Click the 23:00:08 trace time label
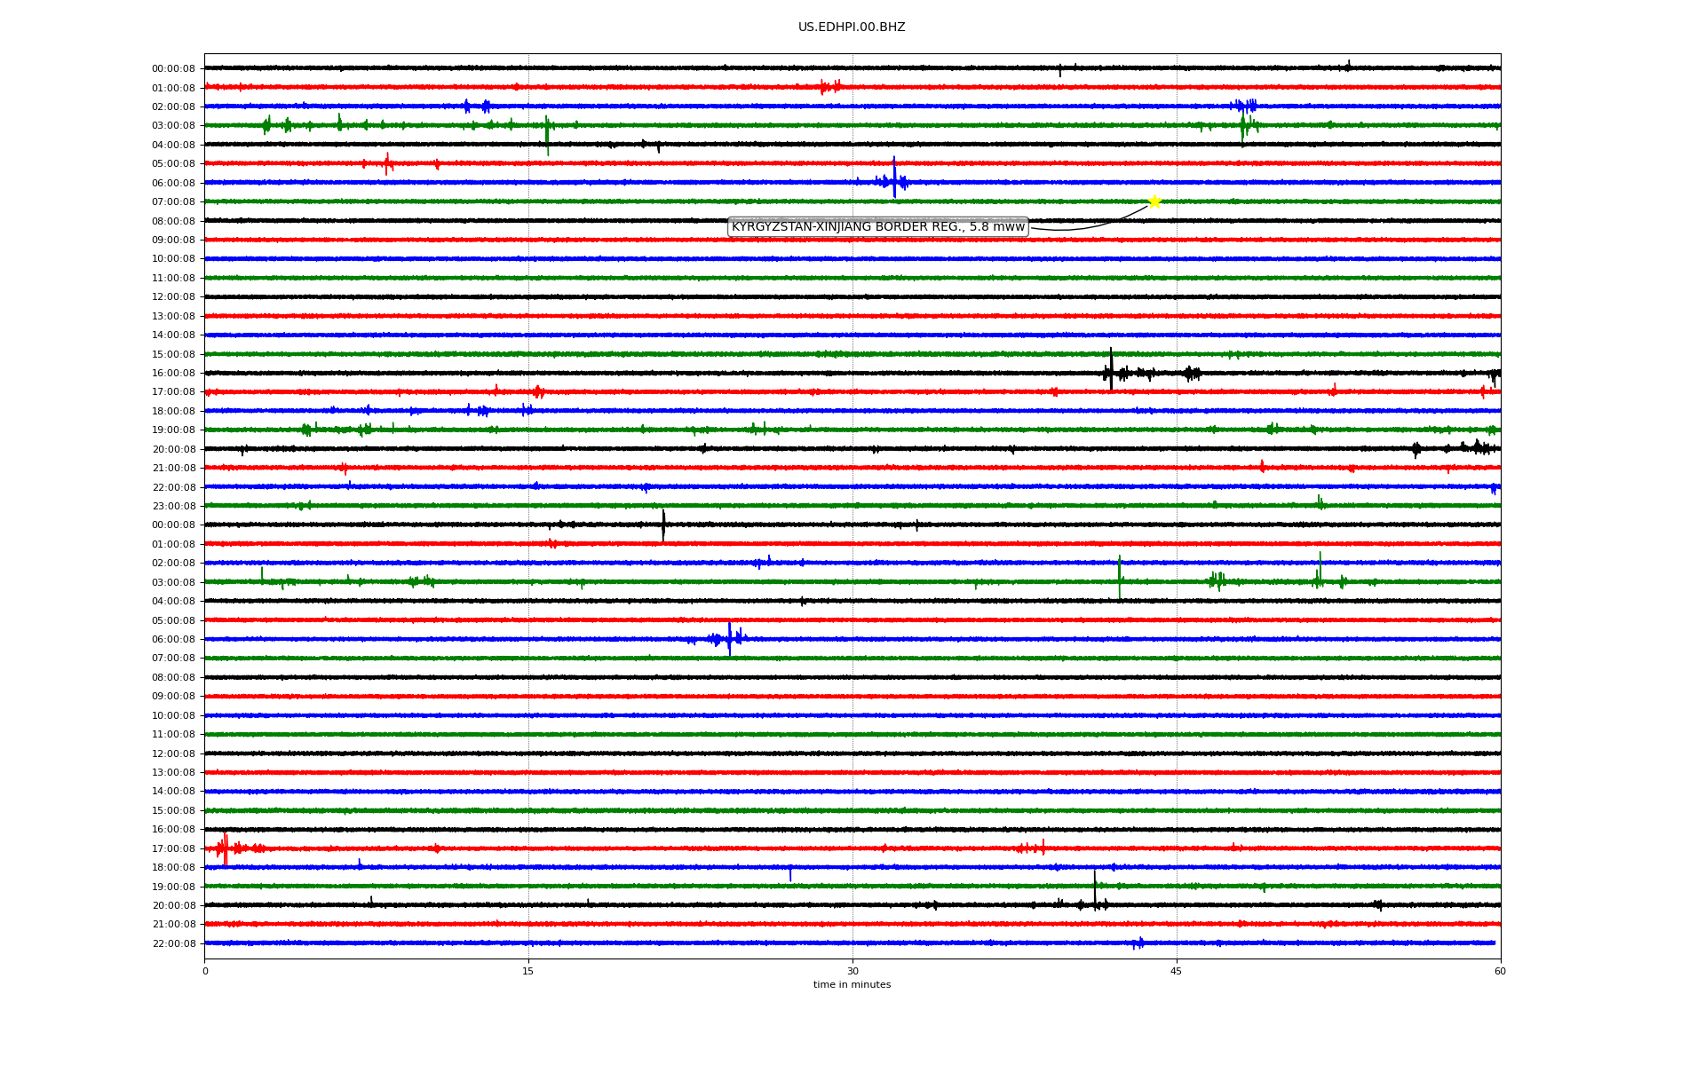This screenshot has height=1065, width=1705. pyautogui.click(x=173, y=507)
